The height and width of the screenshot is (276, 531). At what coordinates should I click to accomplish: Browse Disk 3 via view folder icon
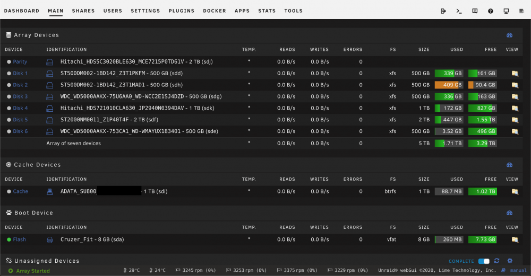[x=515, y=96]
